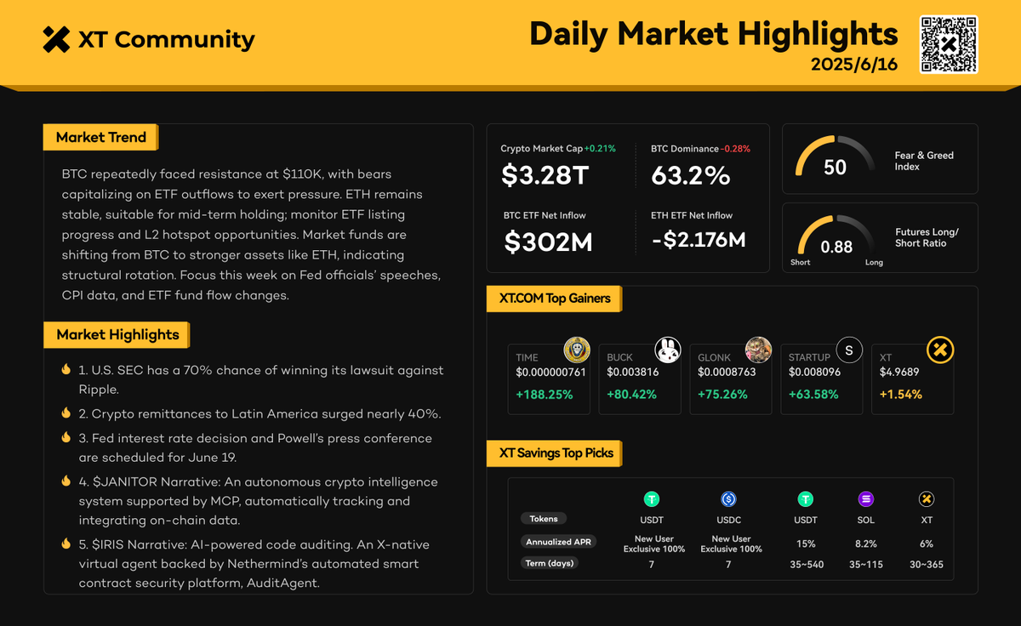Click the +0.21% market cap change
Viewport: 1021px width, 626px height.
600,149
